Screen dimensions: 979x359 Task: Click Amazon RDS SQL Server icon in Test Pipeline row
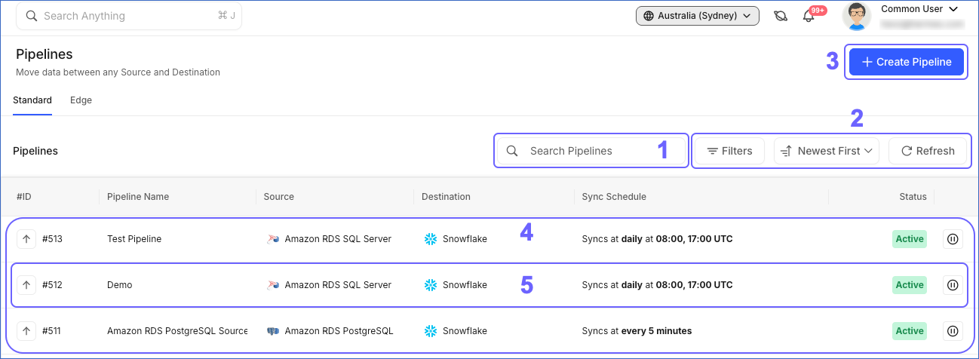click(273, 239)
